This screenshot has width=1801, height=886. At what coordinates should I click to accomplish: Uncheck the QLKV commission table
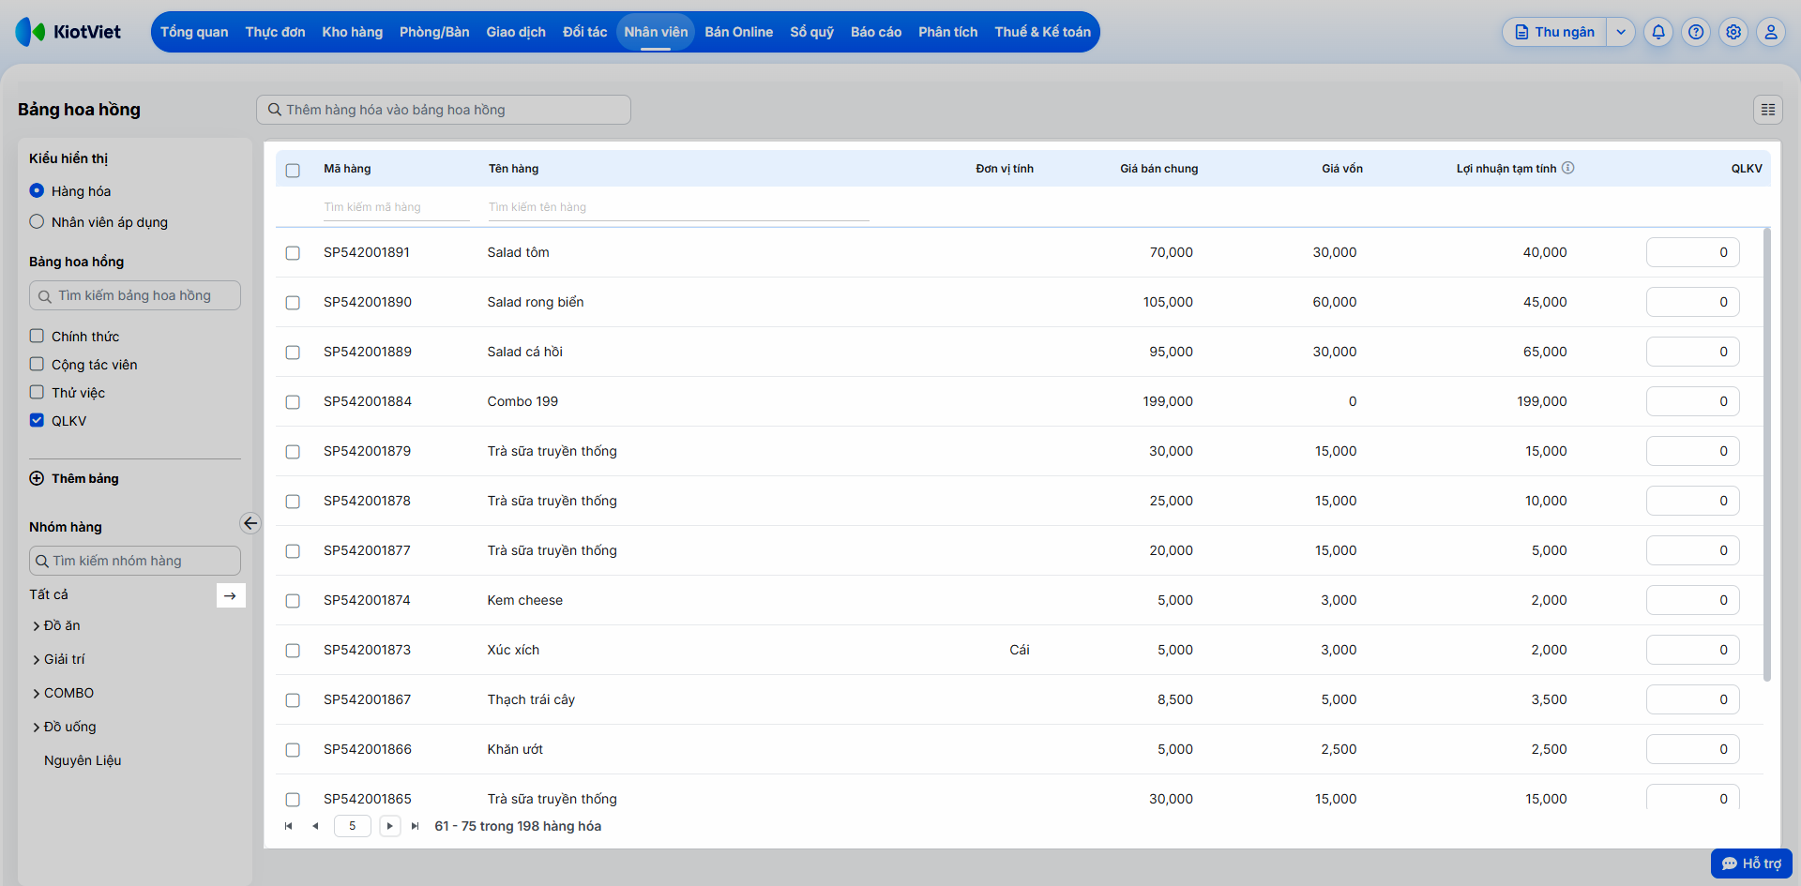click(x=37, y=420)
